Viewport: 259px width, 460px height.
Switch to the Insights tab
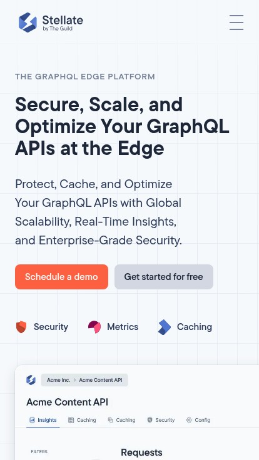pyautogui.click(x=43, y=420)
